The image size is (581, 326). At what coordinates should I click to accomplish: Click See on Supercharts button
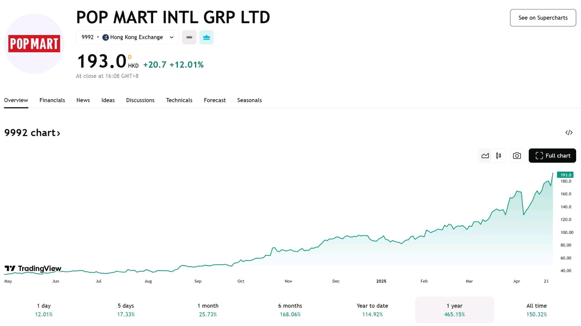tap(543, 18)
